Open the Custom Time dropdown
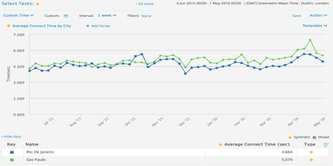The width and height of the screenshot is (333, 166). point(19,15)
